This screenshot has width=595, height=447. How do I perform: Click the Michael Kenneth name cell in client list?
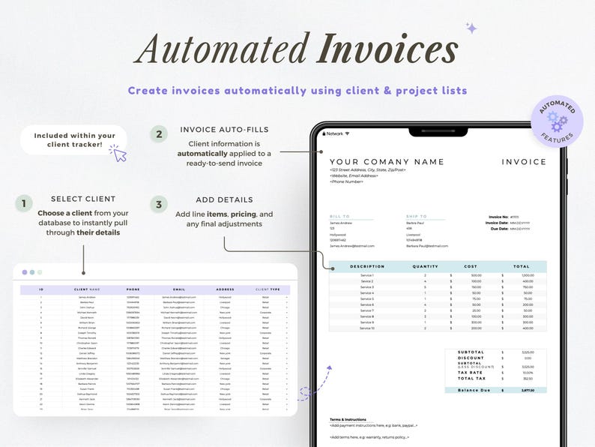(x=87, y=313)
